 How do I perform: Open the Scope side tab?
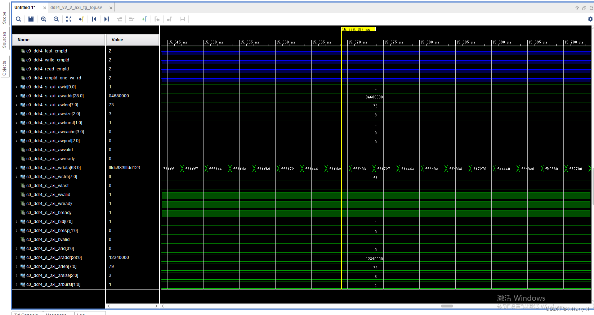click(4, 18)
